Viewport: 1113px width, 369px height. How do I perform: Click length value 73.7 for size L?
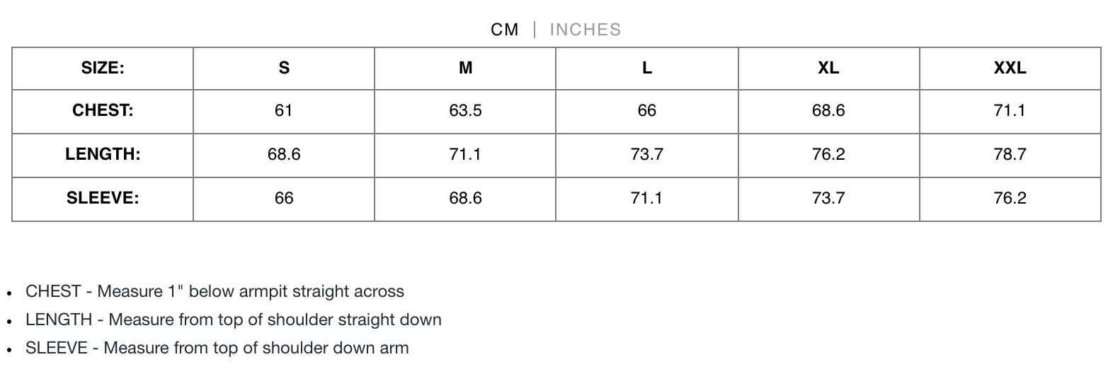coord(646,154)
